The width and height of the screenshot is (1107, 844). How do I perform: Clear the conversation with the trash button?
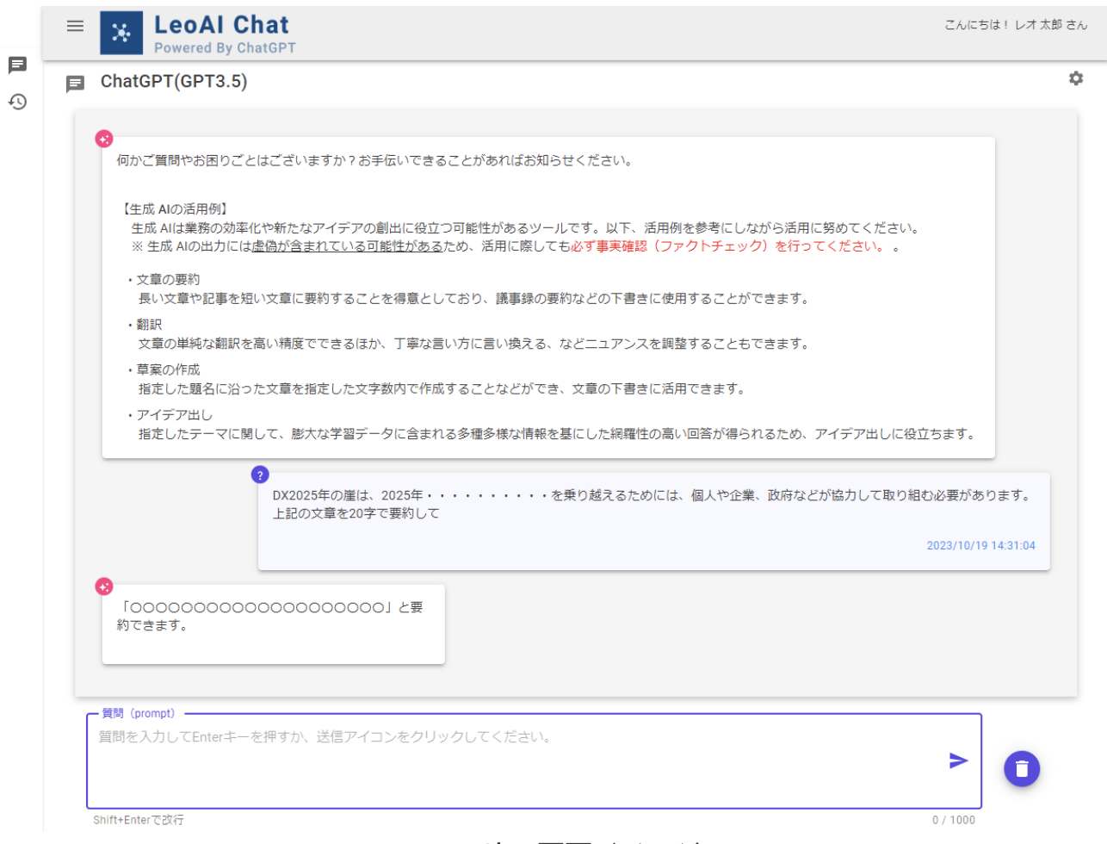click(1022, 769)
